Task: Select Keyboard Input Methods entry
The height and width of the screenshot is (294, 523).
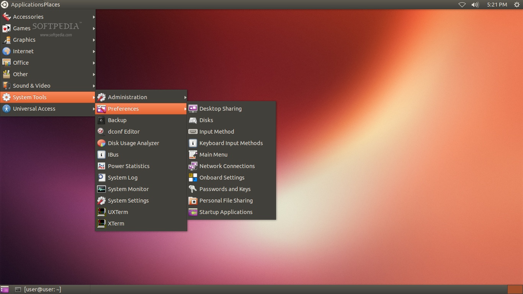Action: click(x=231, y=143)
